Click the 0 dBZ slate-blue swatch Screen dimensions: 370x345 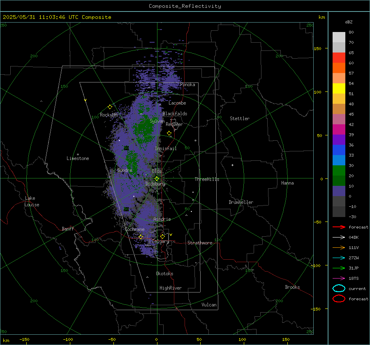click(339, 191)
